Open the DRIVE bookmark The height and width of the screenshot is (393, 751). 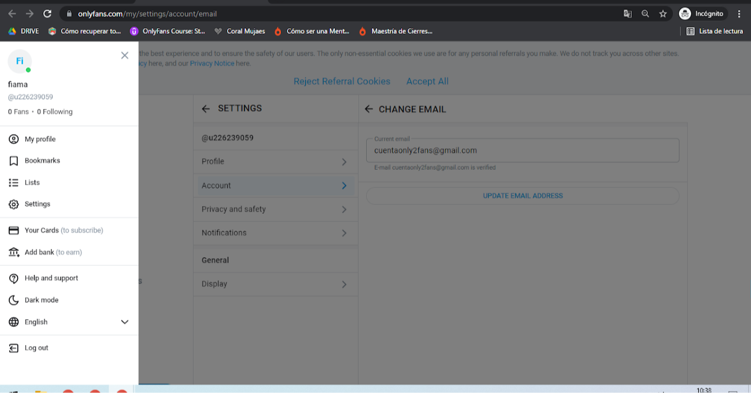pos(23,31)
